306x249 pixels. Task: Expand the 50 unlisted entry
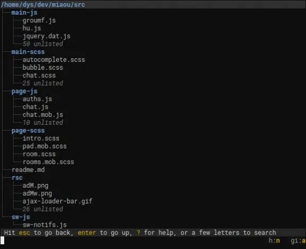(43, 44)
